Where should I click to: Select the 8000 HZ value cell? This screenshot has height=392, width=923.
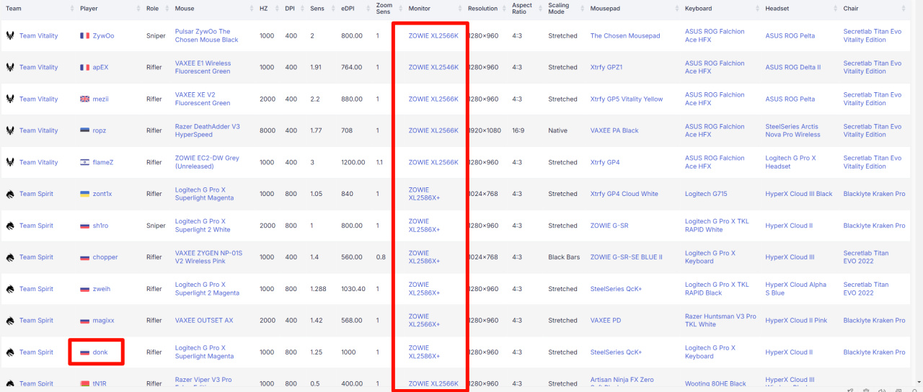tap(267, 130)
